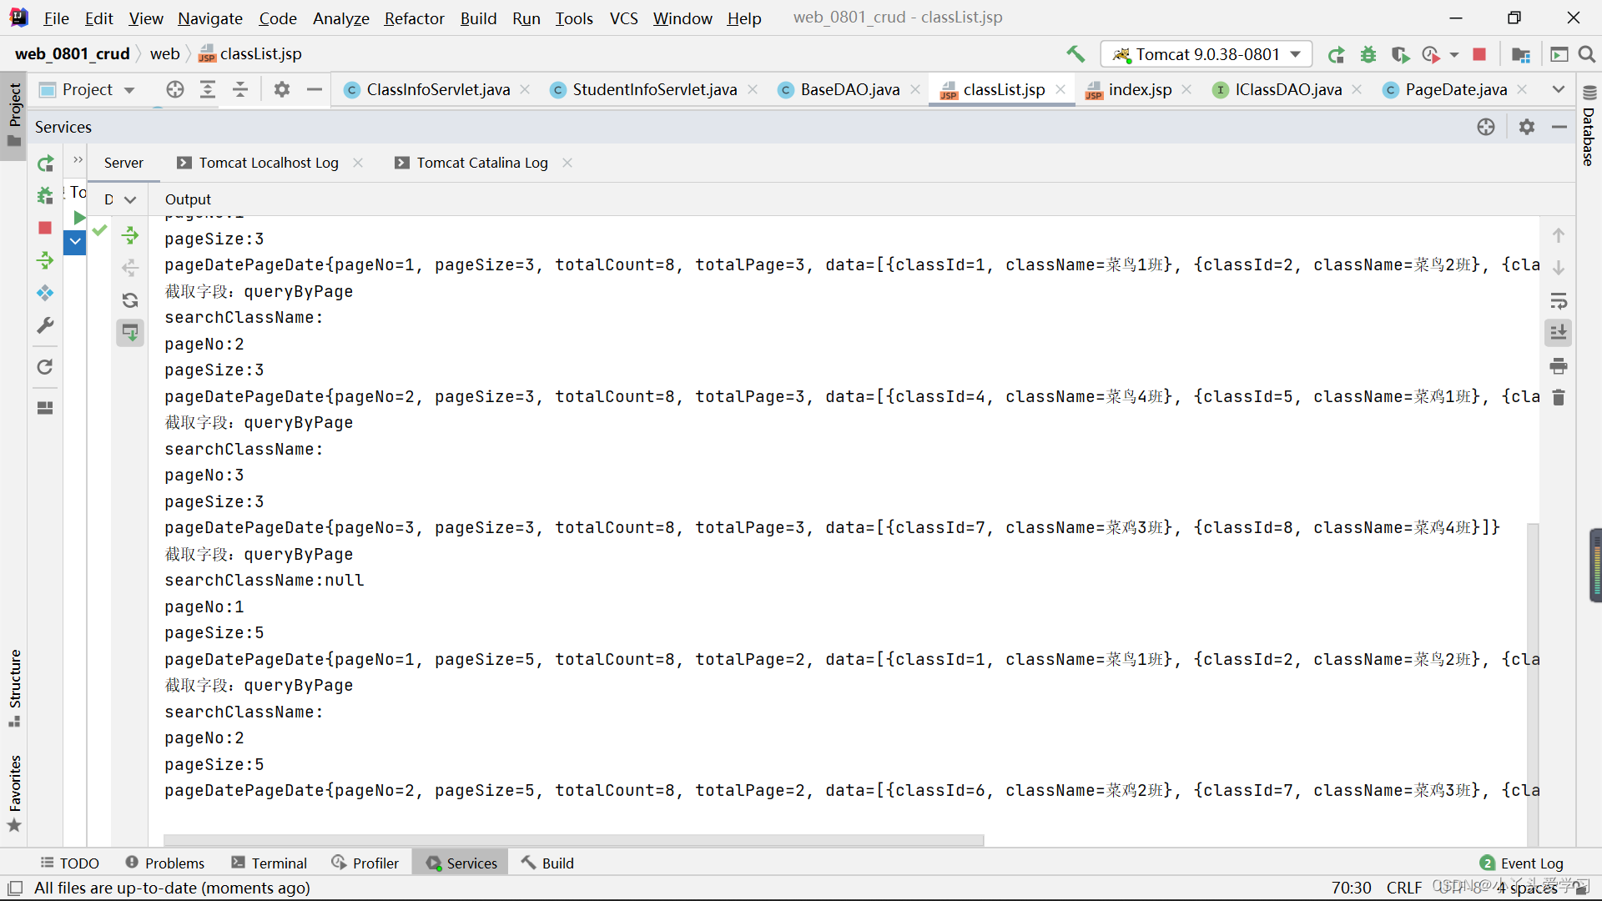The image size is (1602, 901).
Task: Click the web_0801_crud breadcrumb
Action: (x=72, y=54)
